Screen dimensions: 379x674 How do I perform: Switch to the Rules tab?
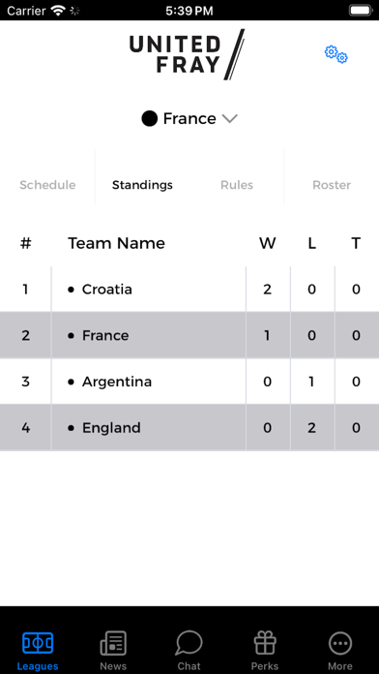click(x=237, y=185)
